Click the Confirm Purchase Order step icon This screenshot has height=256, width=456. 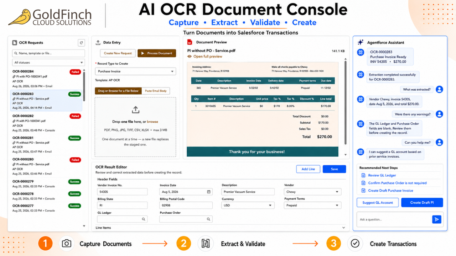click(x=363, y=183)
